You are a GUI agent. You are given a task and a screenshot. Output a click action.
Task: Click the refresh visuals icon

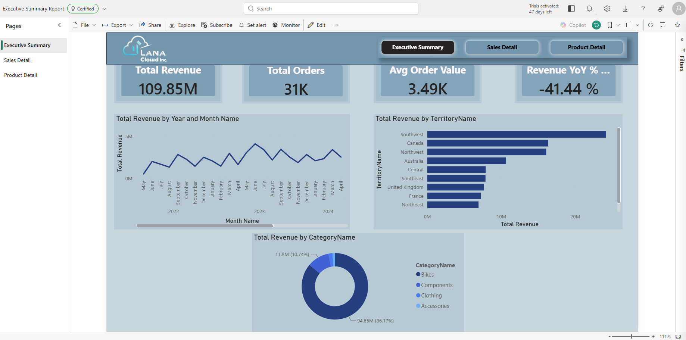pos(651,25)
